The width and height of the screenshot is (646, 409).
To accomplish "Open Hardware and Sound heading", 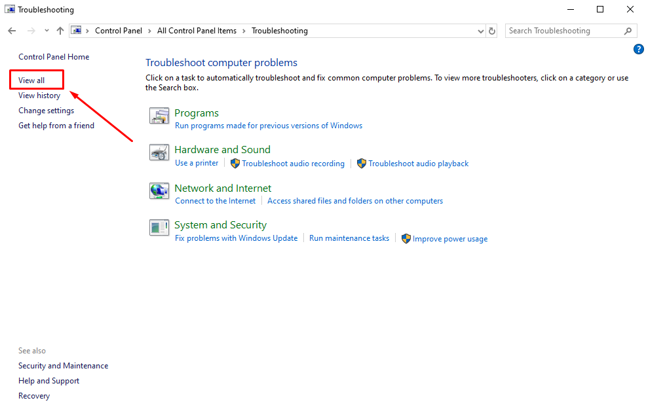I will point(223,150).
